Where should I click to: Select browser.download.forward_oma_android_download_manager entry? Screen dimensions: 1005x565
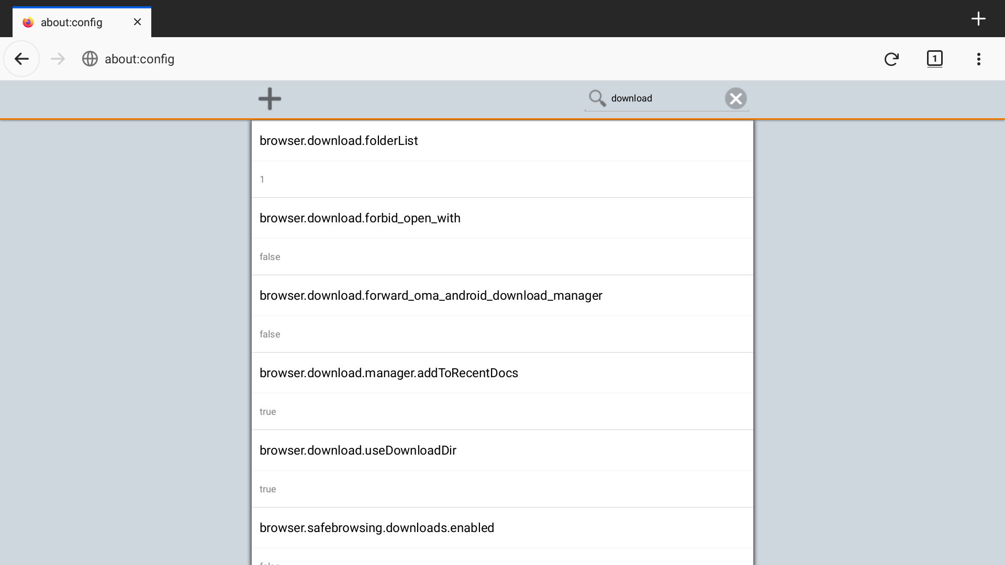tap(431, 296)
